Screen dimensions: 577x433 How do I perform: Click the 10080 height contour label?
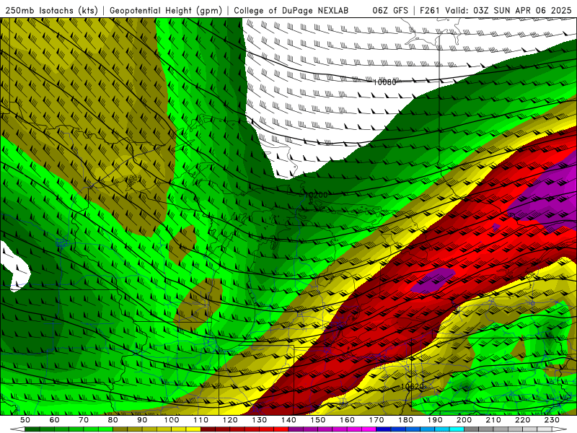(384, 82)
